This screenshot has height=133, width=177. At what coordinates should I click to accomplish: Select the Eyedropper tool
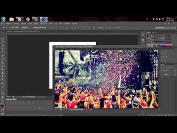(3, 52)
